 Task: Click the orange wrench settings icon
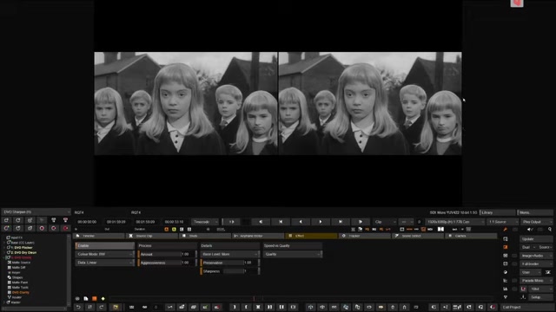(x=506, y=229)
